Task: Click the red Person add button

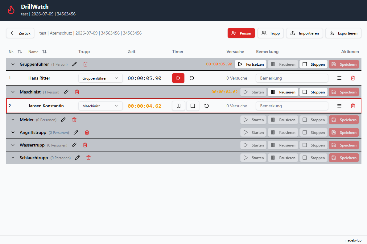Action: [241, 33]
